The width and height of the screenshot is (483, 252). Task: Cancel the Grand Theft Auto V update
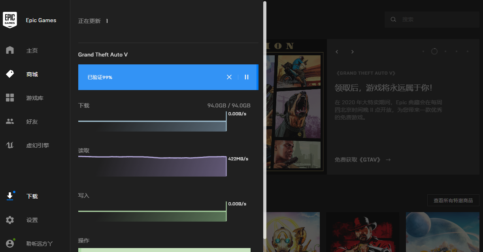[229, 77]
